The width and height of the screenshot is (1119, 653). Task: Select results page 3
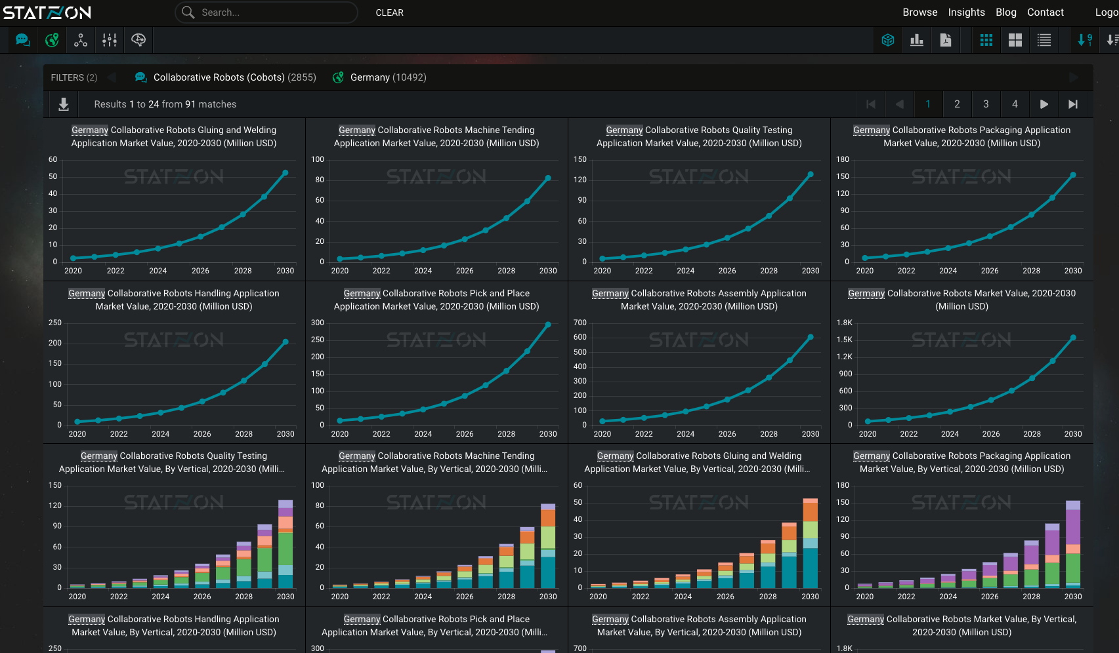pyautogui.click(x=986, y=104)
